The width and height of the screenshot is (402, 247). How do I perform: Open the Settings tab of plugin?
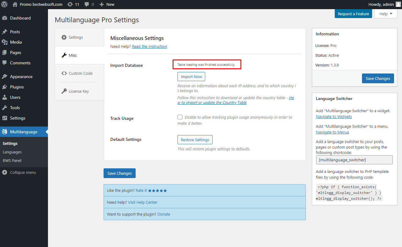click(79, 37)
